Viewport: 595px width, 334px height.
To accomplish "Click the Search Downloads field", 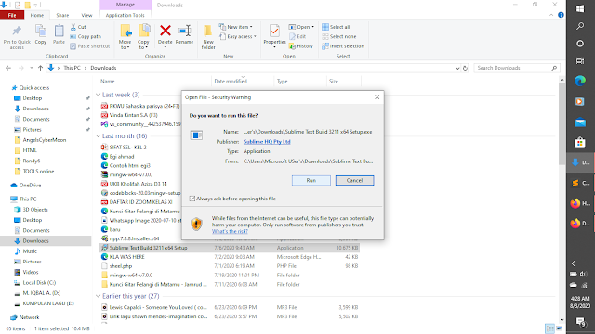I will click(x=517, y=68).
